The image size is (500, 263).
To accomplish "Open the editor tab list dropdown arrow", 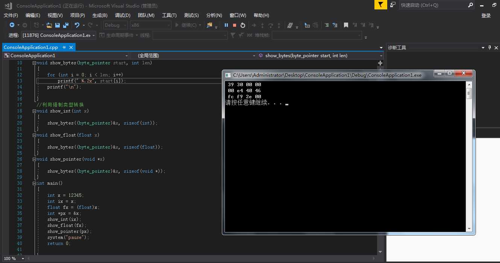I will tap(381, 47).
